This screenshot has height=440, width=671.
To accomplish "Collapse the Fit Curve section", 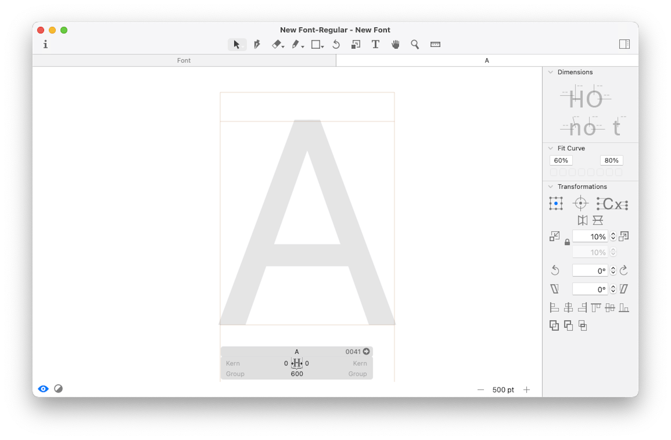I will pyautogui.click(x=551, y=148).
